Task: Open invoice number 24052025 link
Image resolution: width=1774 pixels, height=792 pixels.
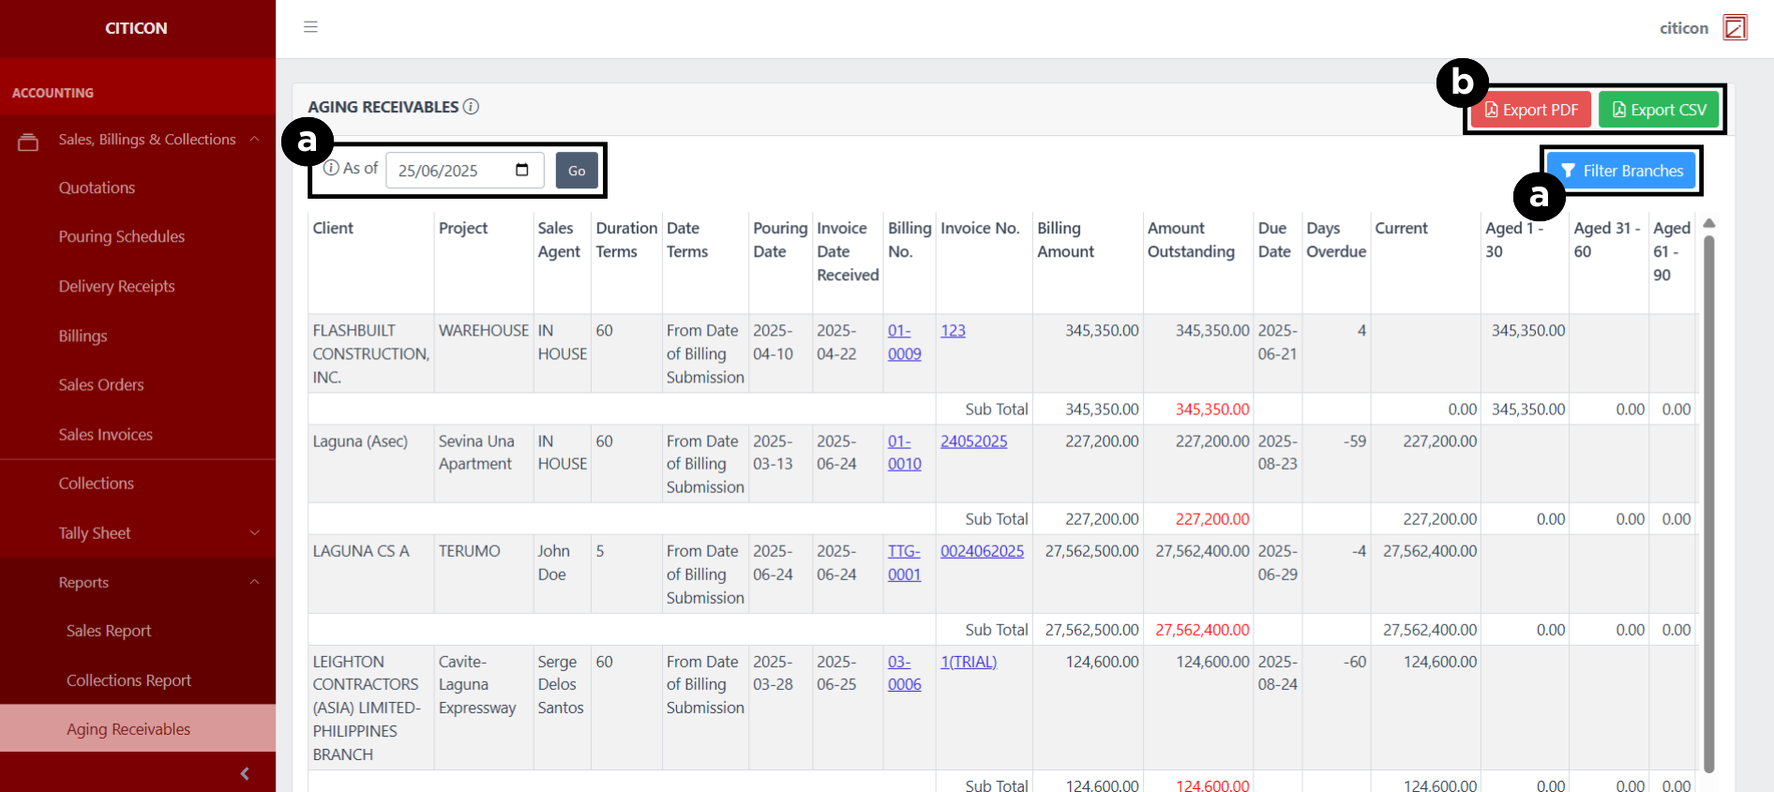Action: 973,441
